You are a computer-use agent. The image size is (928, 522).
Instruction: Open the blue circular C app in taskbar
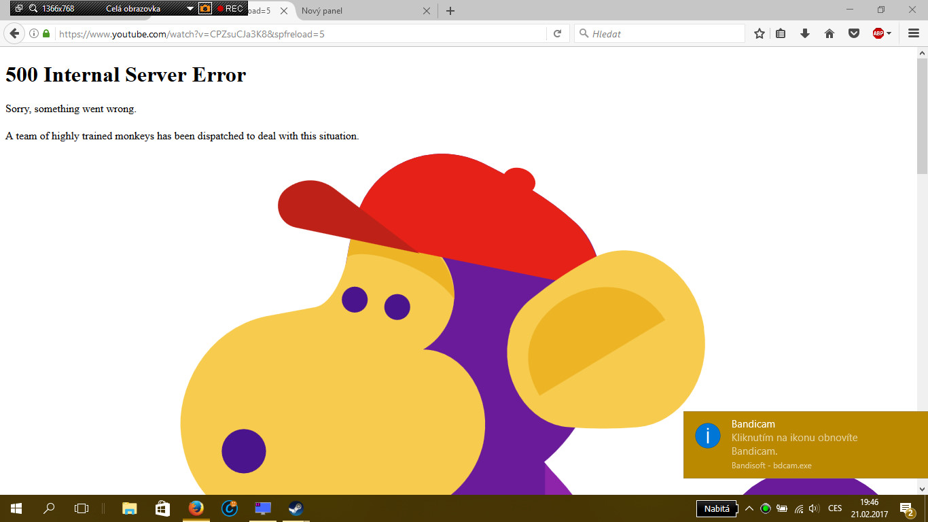pyautogui.click(x=229, y=508)
